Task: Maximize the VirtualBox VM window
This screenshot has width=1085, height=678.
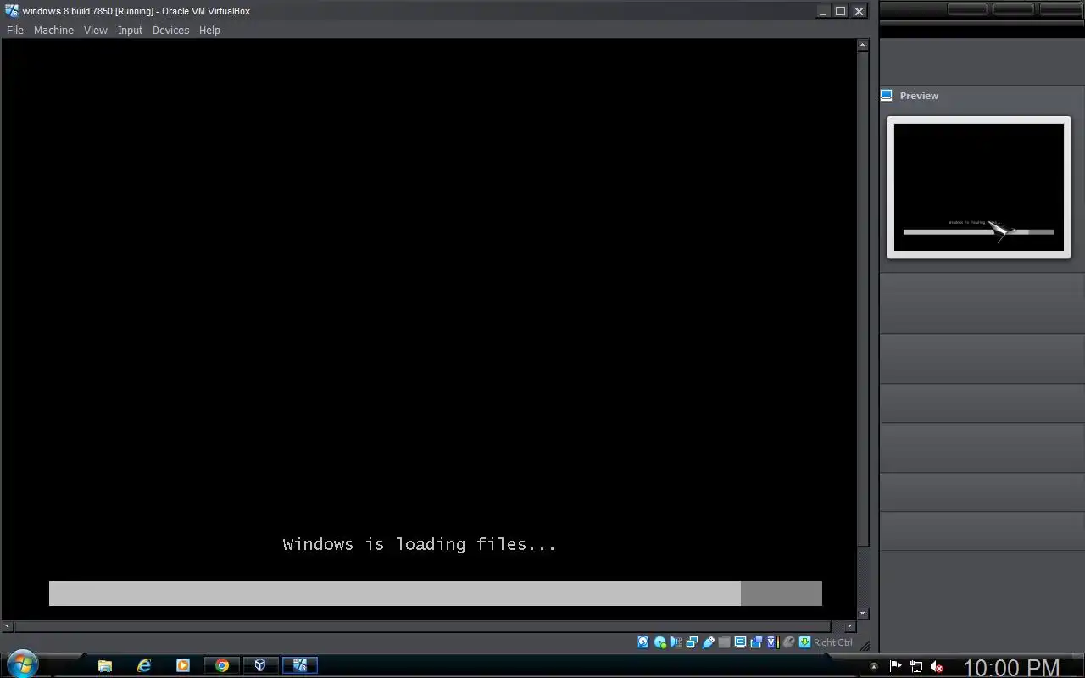Action: tap(840, 11)
